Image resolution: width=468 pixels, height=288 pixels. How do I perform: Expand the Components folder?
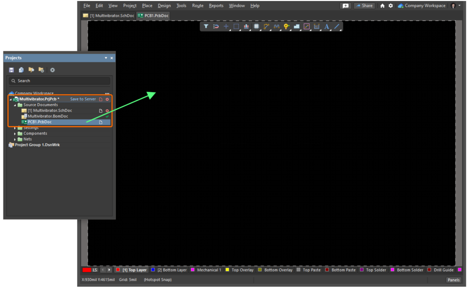click(x=15, y=134)
